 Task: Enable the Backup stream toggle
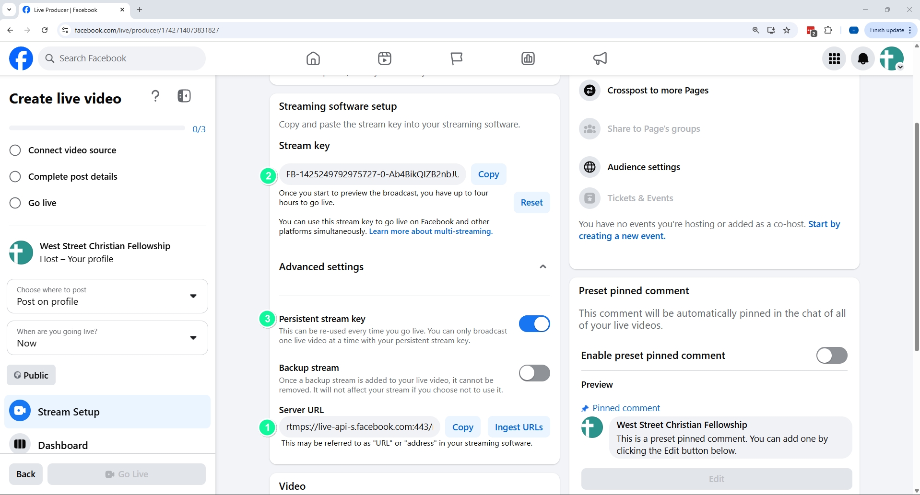pos(534,373)
